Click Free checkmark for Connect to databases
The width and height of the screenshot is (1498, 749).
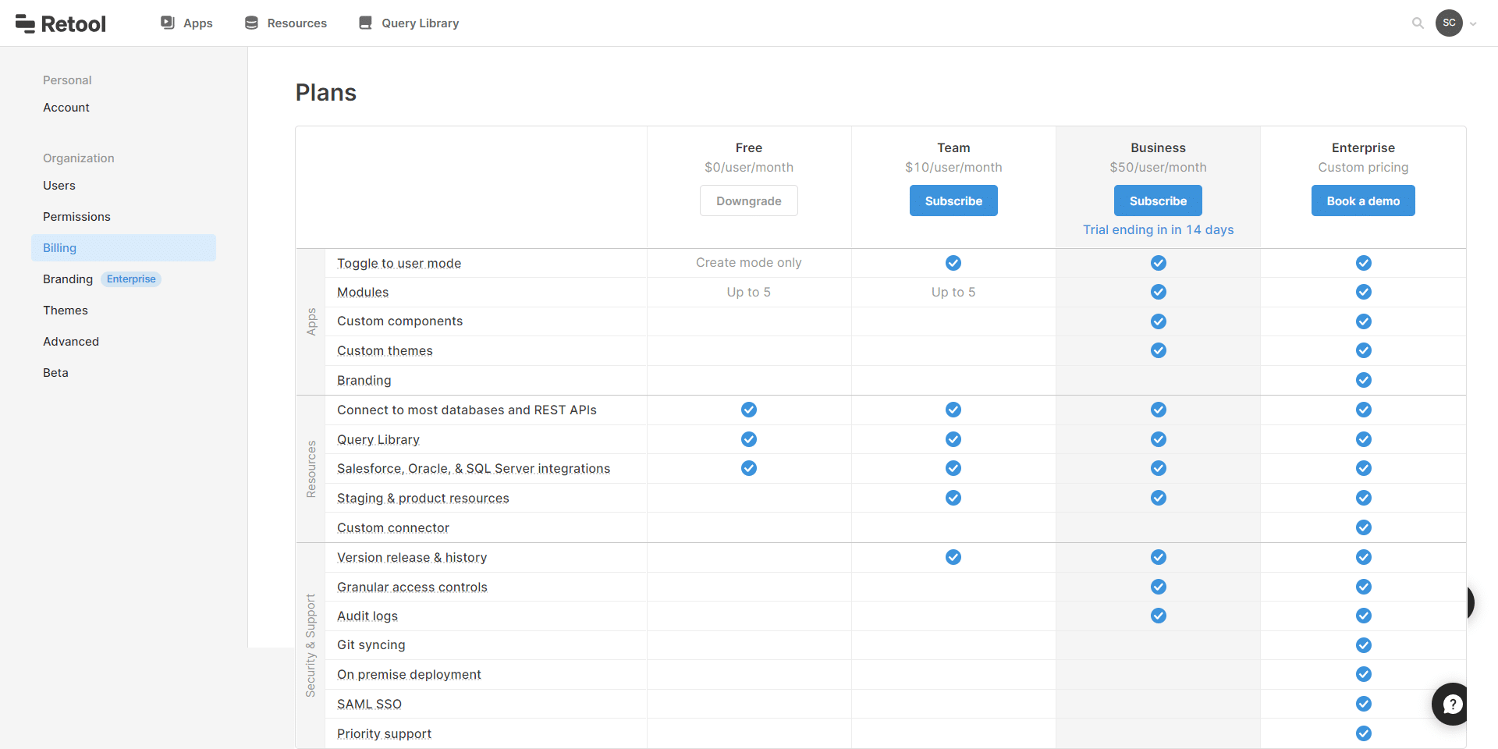click(x=749, y=410)
